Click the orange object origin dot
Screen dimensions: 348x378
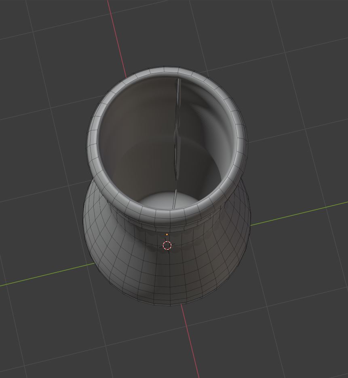(167, 234)
